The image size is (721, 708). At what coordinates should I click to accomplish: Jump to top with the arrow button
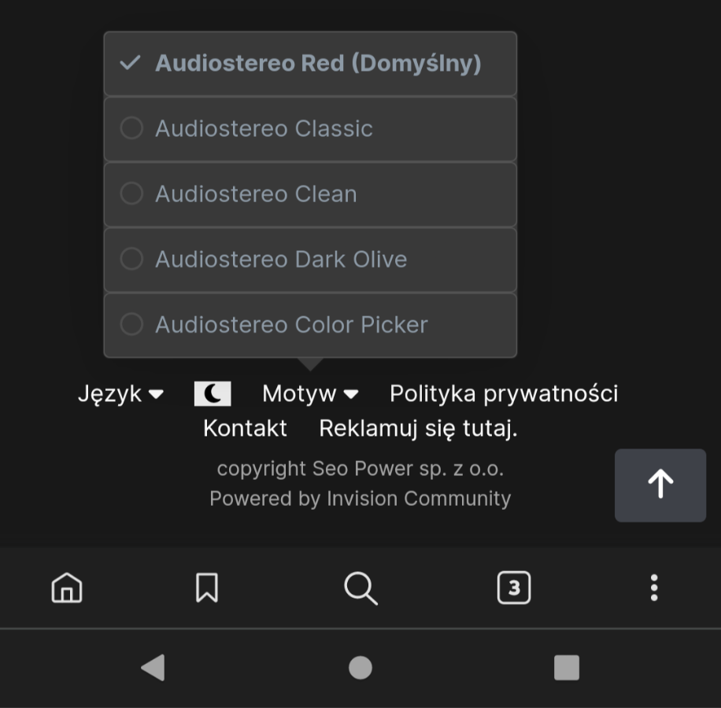pos(660,485)
